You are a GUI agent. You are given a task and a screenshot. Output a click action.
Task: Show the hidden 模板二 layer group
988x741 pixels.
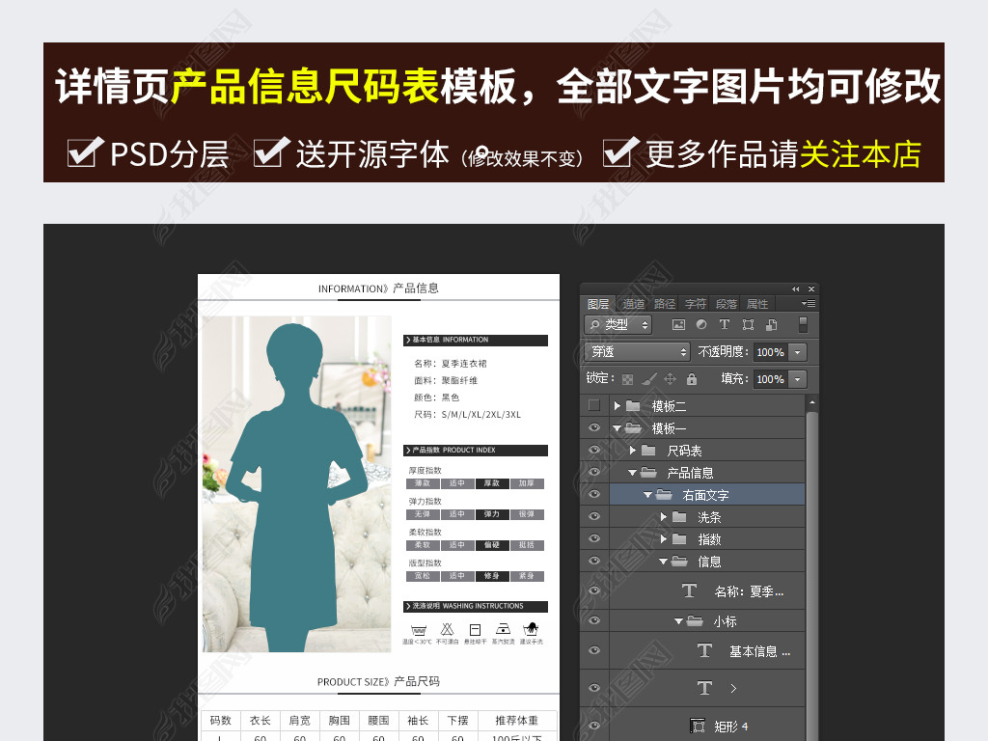tap(593, 406)
